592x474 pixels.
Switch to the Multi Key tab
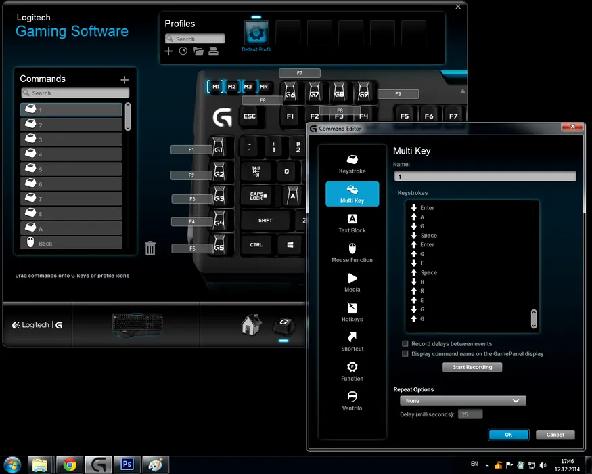(x=352, y=194)
